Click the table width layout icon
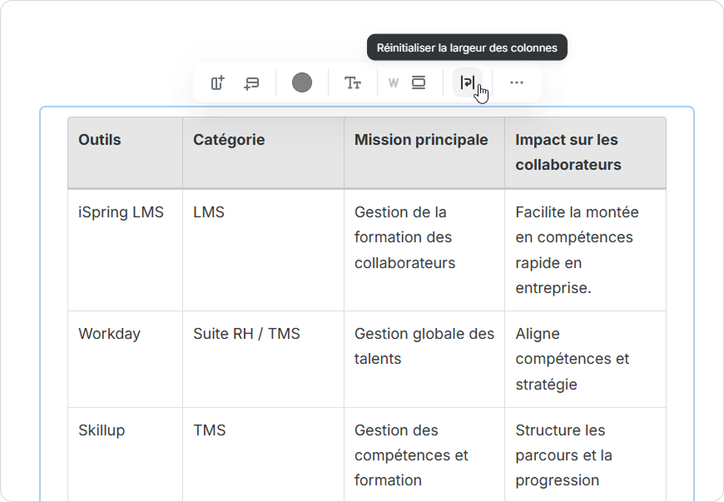 coord(419,83)
